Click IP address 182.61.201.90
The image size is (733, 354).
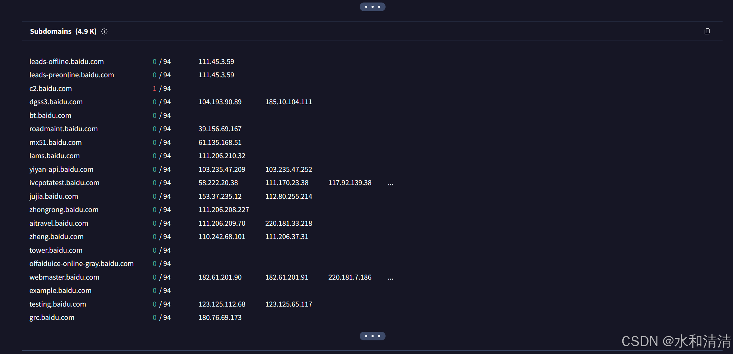click(220, 277)
